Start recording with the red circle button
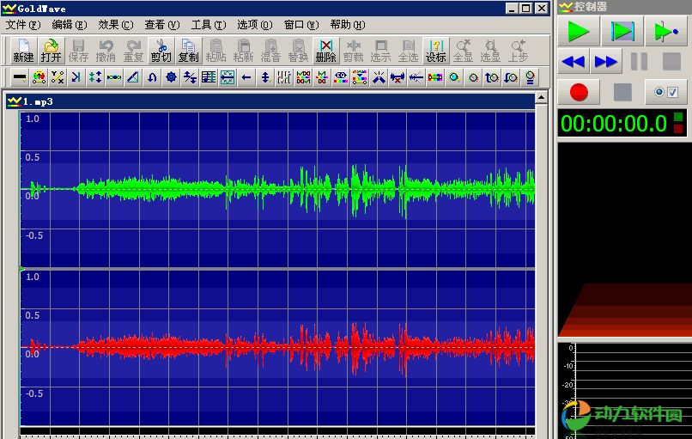Viewport: 692px width, 439px height. tap(579, 92)
